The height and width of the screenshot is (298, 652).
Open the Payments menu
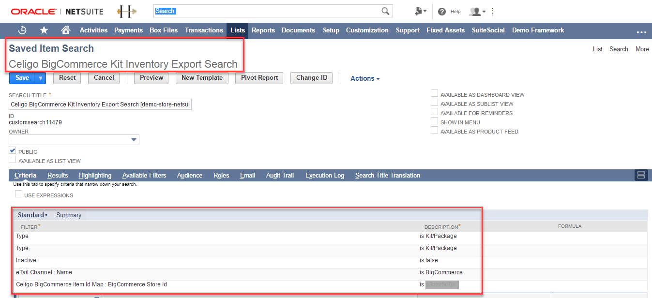(x=128, y=30)
